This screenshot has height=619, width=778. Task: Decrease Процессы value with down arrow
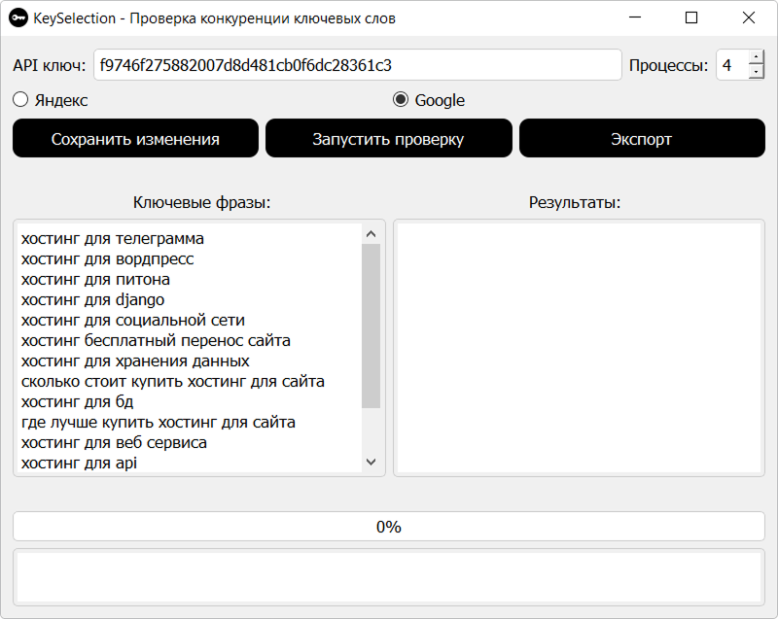tap(756, 72)
